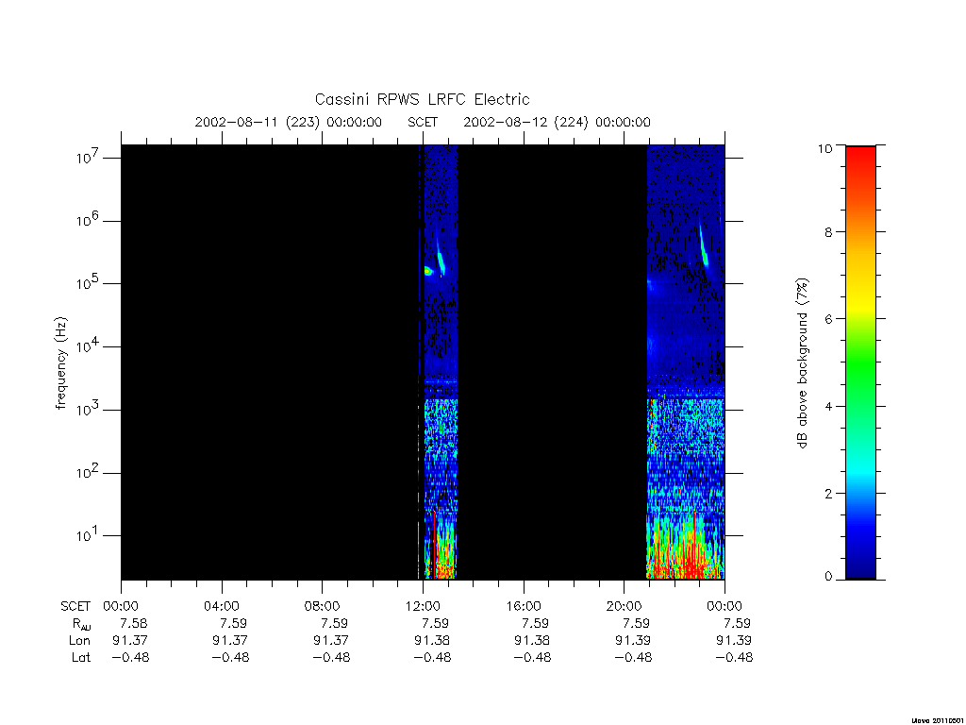
Task: Click the Lon value 91.38 under 12:00
Action: 432,641
